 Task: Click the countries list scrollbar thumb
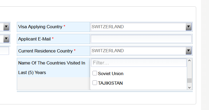[189, 81]
